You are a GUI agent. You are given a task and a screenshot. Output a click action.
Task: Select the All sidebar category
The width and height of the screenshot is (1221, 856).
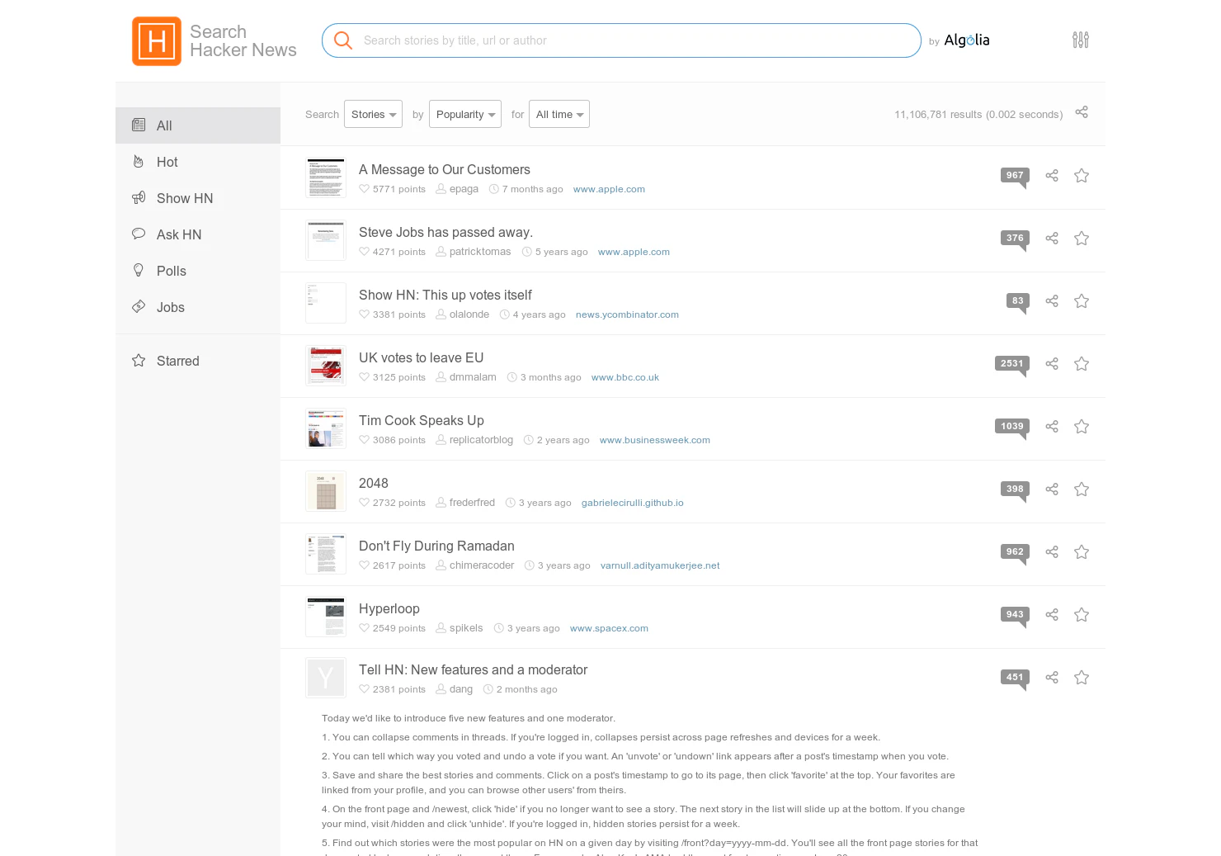point(198,125)
